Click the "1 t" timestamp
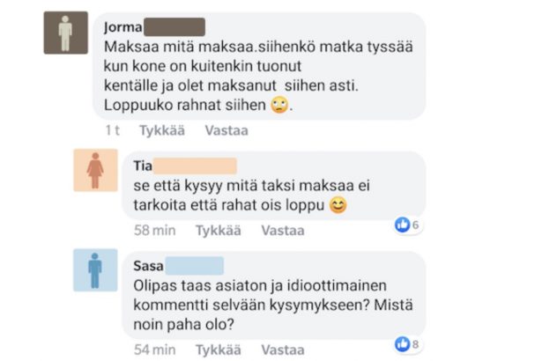557x361 pixels. 112,130
